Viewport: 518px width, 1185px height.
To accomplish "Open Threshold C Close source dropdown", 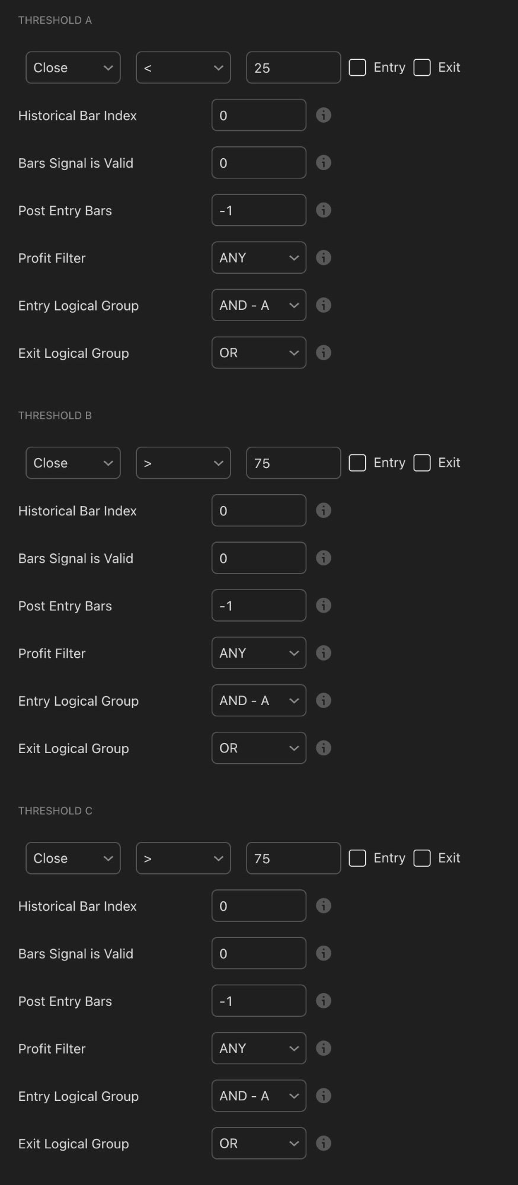I will pyautogui.click(x=73, y=858).
